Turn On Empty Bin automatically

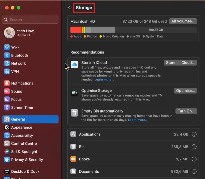pos(186,111)
